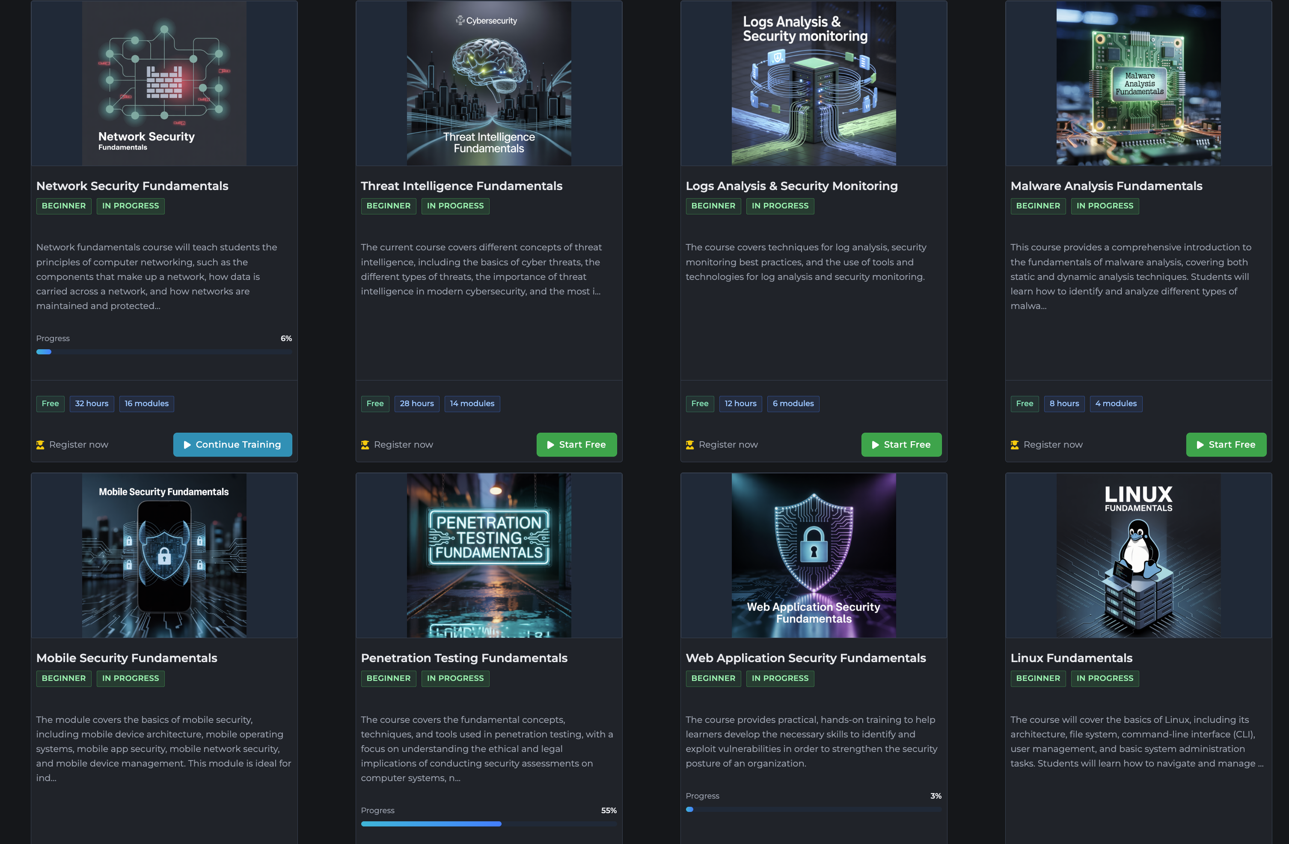This screenshot has width=1289, height=844.
Task: Click the '14 modules' tag
Action: [472, 404]
